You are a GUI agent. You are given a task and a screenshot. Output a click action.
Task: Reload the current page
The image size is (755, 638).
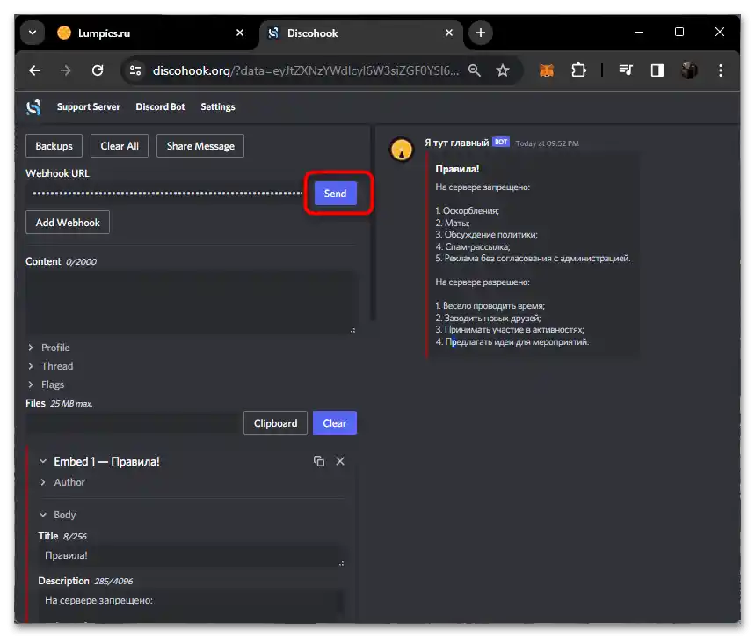[x=98, y=71]
